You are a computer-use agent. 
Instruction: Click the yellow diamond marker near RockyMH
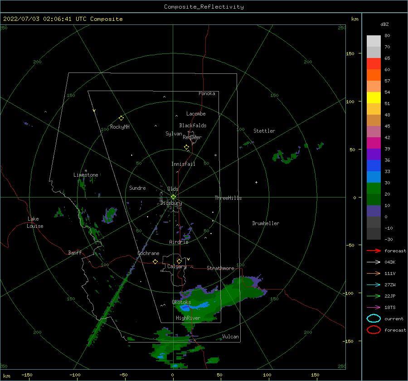point(121,118)
